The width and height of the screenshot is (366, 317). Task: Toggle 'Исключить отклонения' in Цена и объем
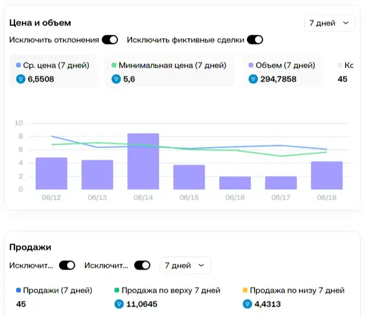point(110,40)
